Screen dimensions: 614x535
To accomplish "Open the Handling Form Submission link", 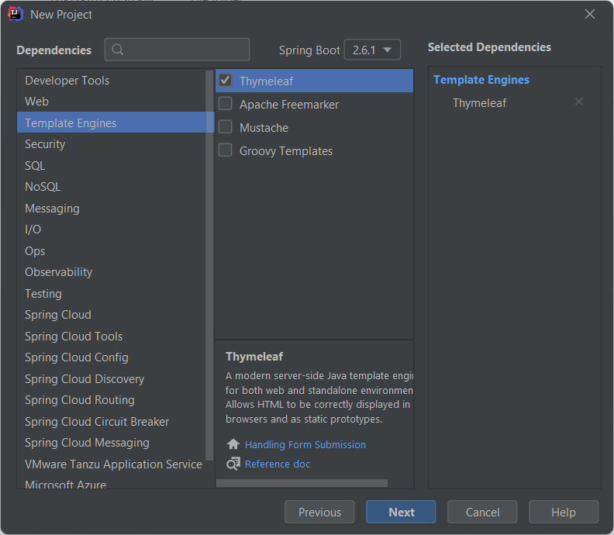I will (x=305, y=444).
